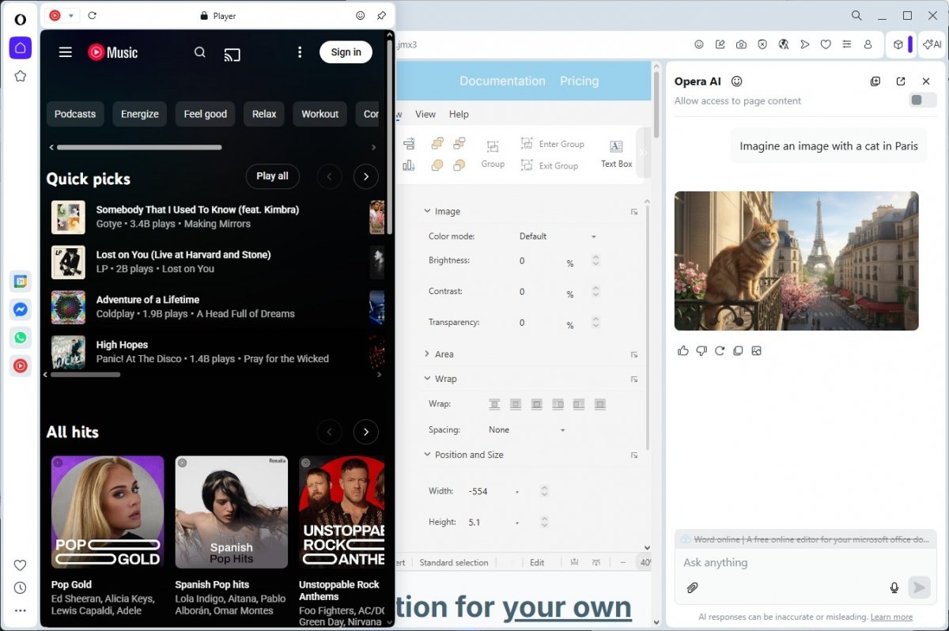Give a thumbs up to the generated cat image
The height and width of the screenshot is (631, 949).
[x=682, y=350]
